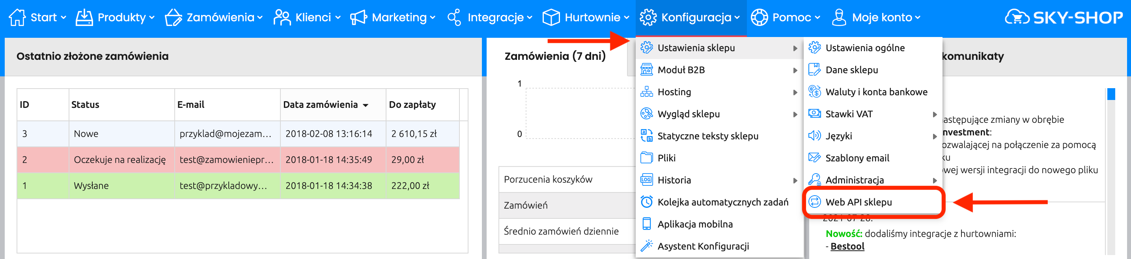1131x259 pixels.
Task: Click the Aplikacja mobilna phone icon
Action: (646, 224)
